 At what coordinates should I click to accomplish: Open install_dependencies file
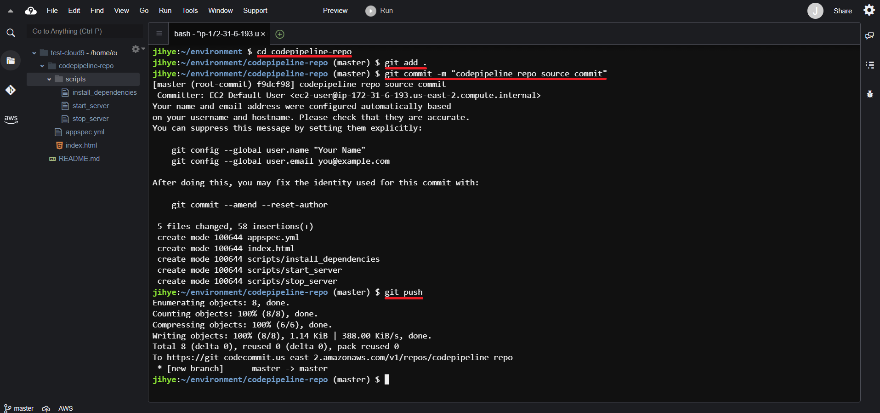click(x=104, y=92)
